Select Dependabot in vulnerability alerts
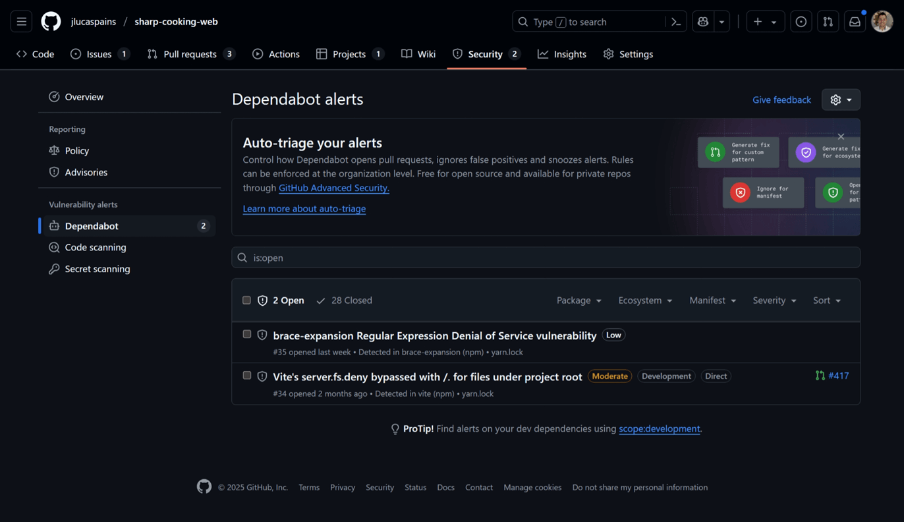Image resolution: width=904 pixels, height=522 pixels. pos(130,226)
